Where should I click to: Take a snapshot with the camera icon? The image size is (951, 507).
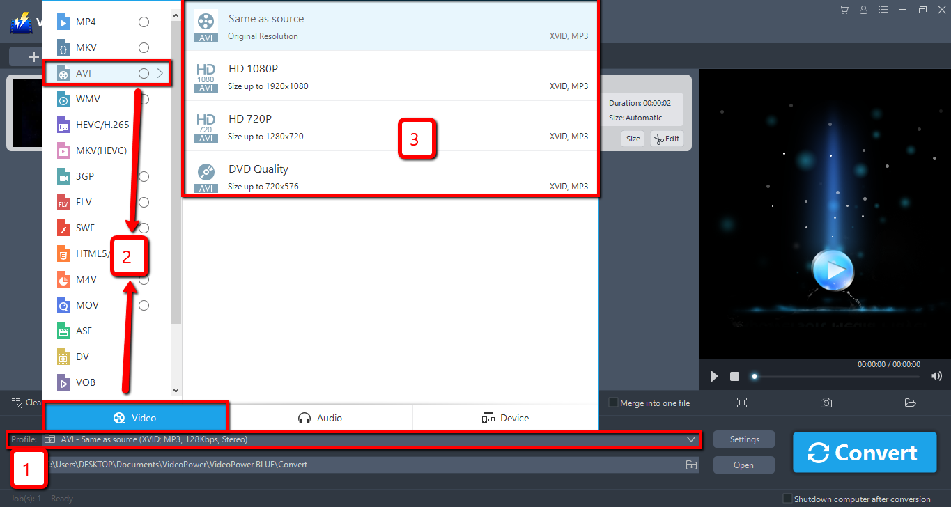pos(826,403)
